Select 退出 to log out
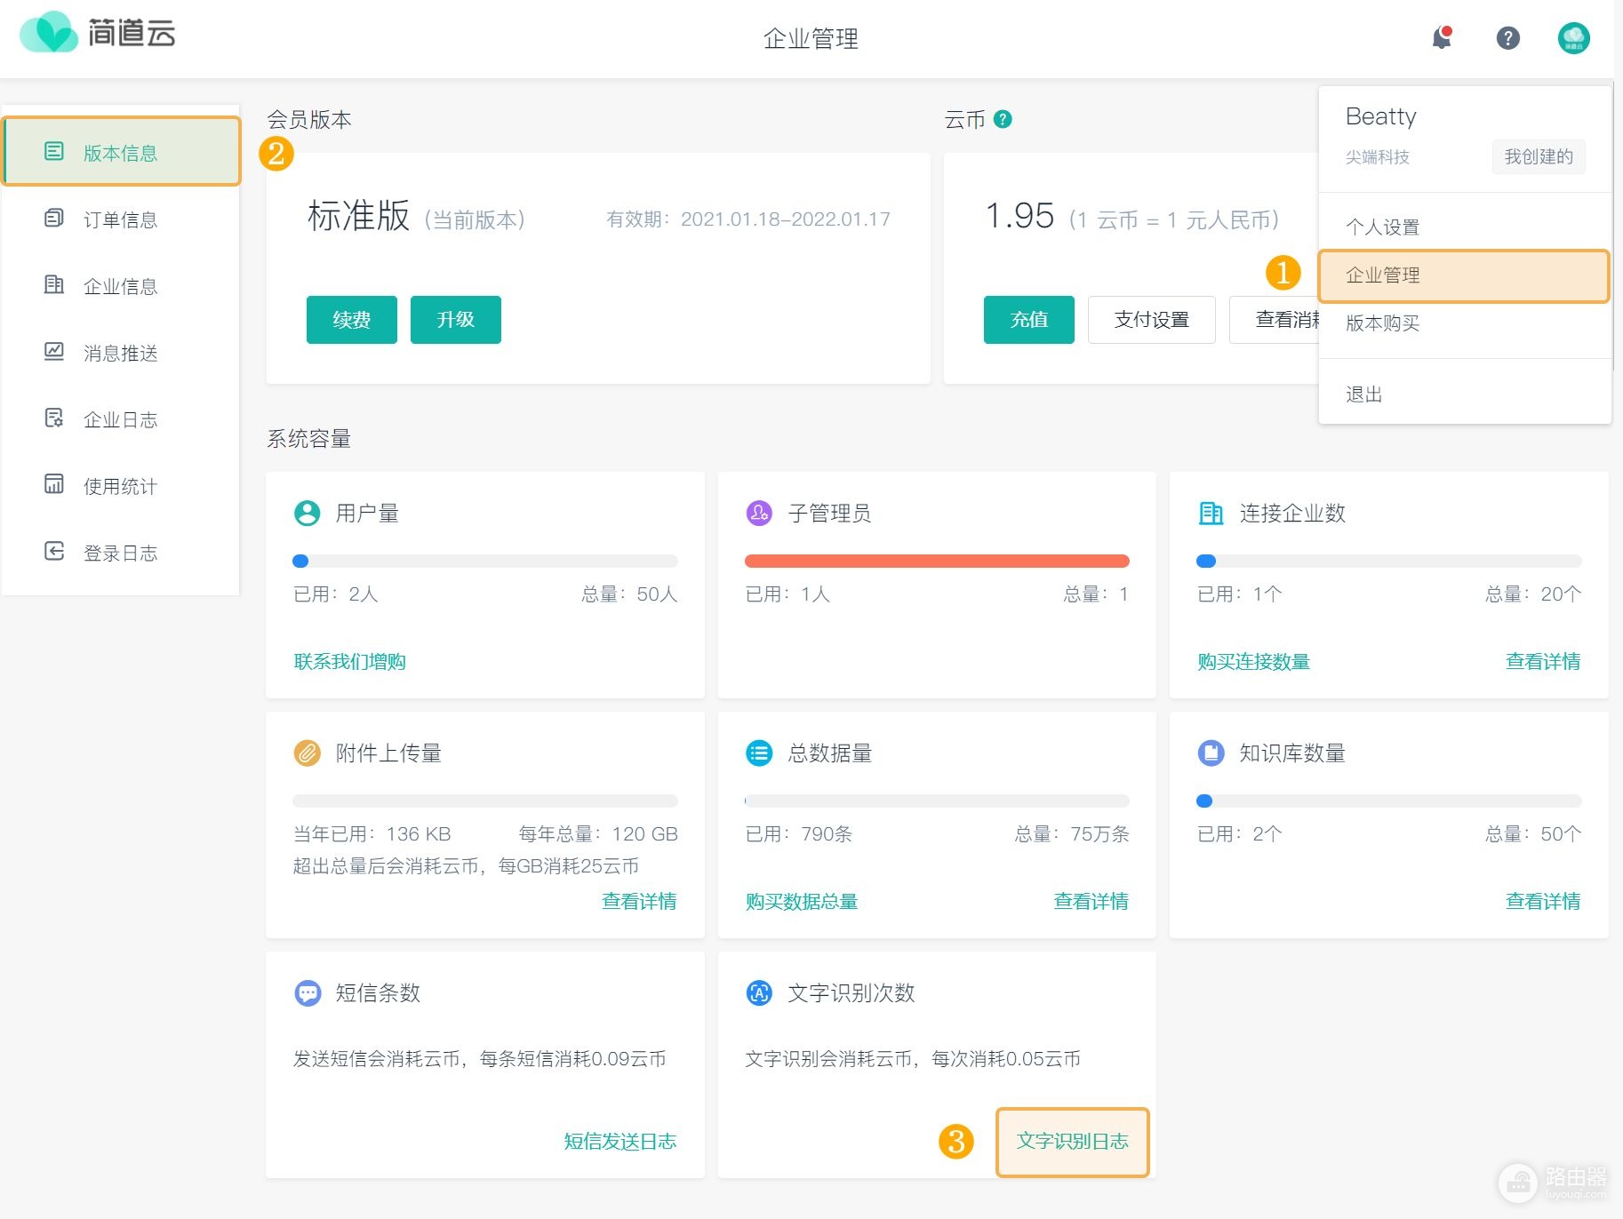Screen dimensions: 1623x1219 pos(1465,394)
